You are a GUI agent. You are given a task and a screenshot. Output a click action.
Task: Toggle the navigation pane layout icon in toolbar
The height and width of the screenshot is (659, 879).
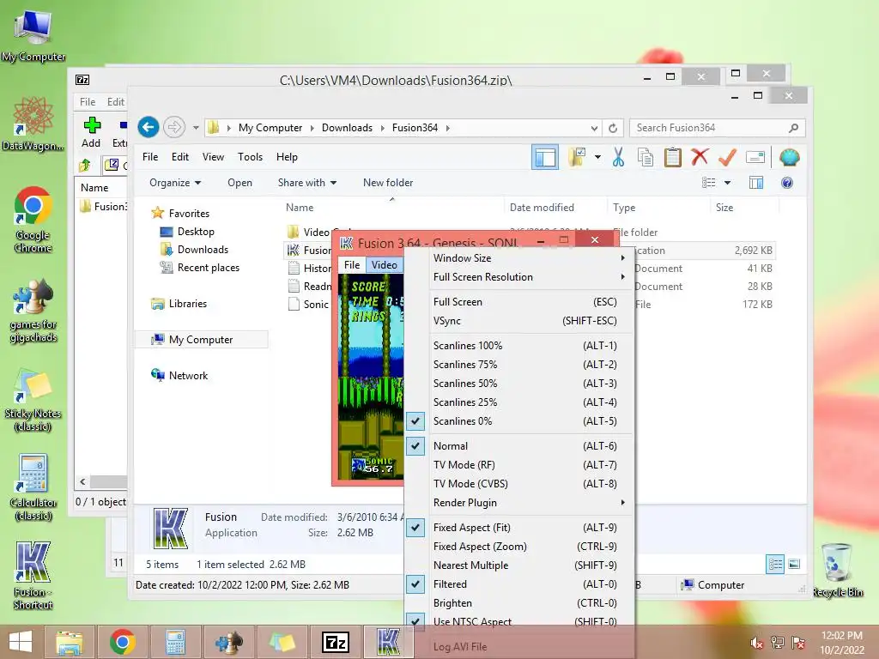click(x=545, y=158)
